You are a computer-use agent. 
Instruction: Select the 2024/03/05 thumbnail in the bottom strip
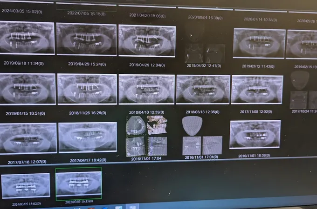pos(25,186)
